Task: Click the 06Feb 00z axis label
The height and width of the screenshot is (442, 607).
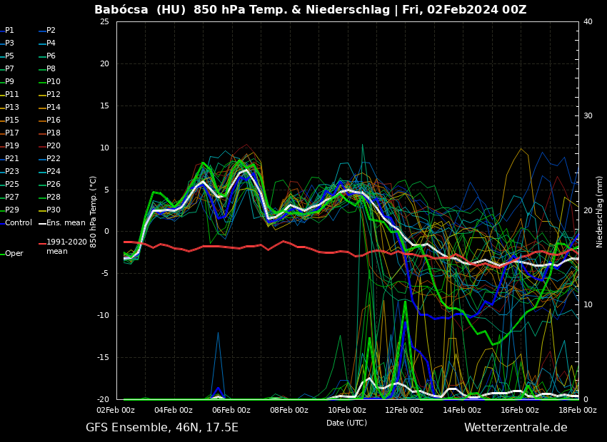Action: point(231,411)
